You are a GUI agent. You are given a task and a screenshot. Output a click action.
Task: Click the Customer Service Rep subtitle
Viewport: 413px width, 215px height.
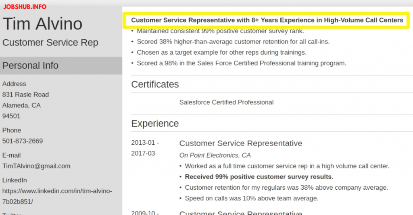click(x=50, y=43)
